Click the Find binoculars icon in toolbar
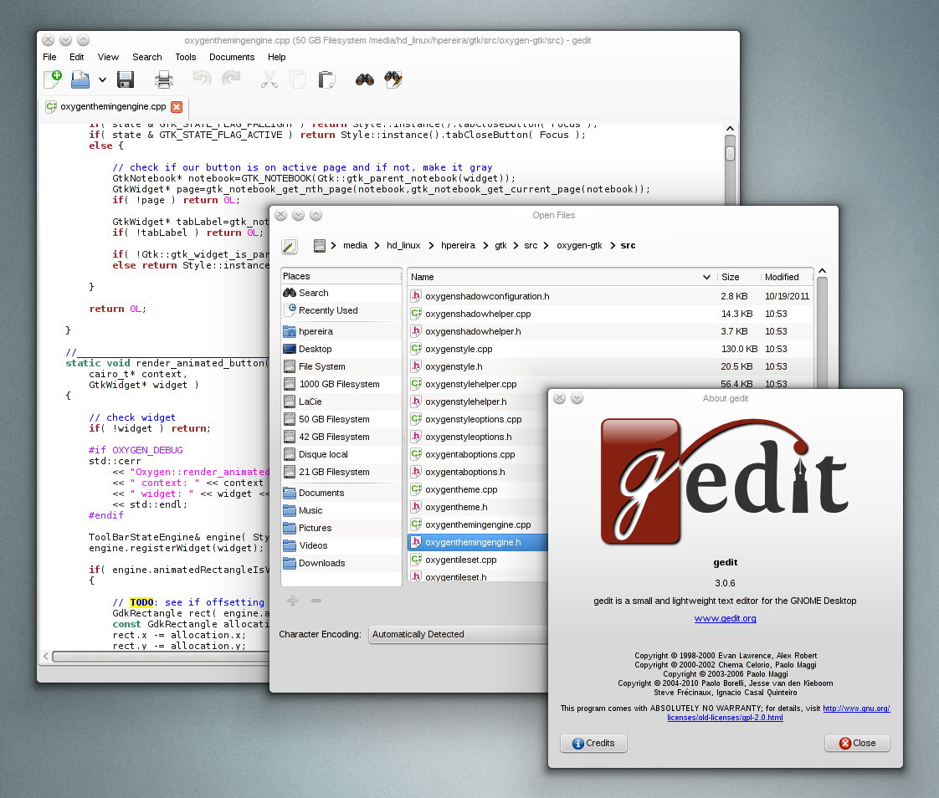Image resolution: width=939 pixels, height=798 pixels. pos(365,79)
